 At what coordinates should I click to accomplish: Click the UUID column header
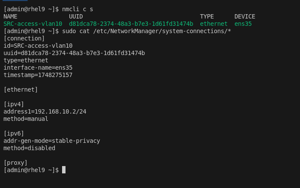[x=76, y=17]
